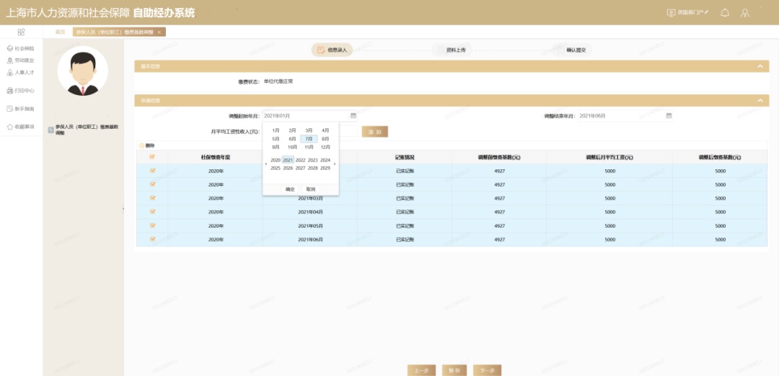Open the notification bell icon

point(725,13)
